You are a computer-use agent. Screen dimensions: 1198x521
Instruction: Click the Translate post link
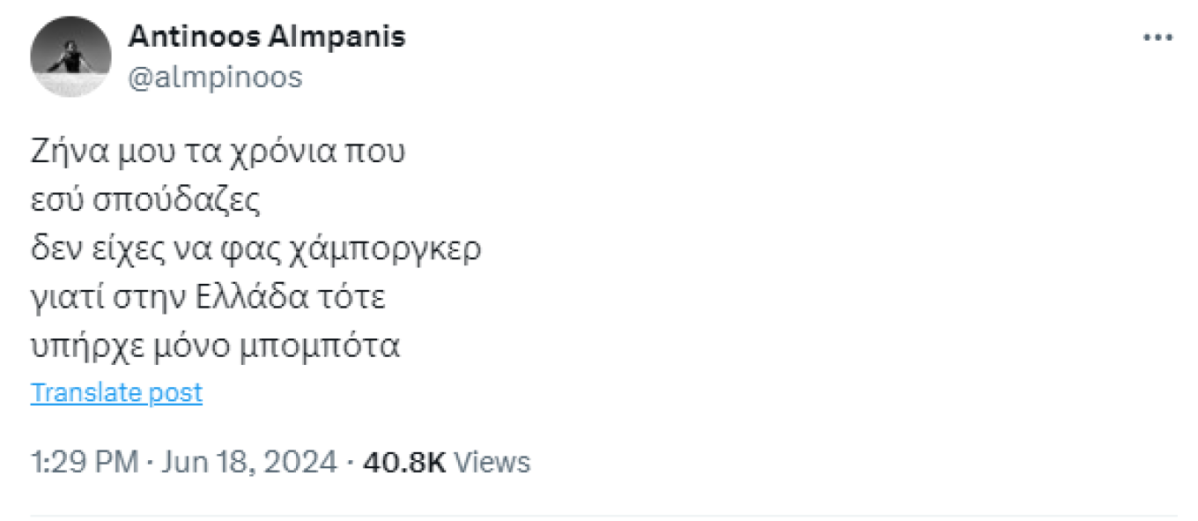tap(116, 393)
